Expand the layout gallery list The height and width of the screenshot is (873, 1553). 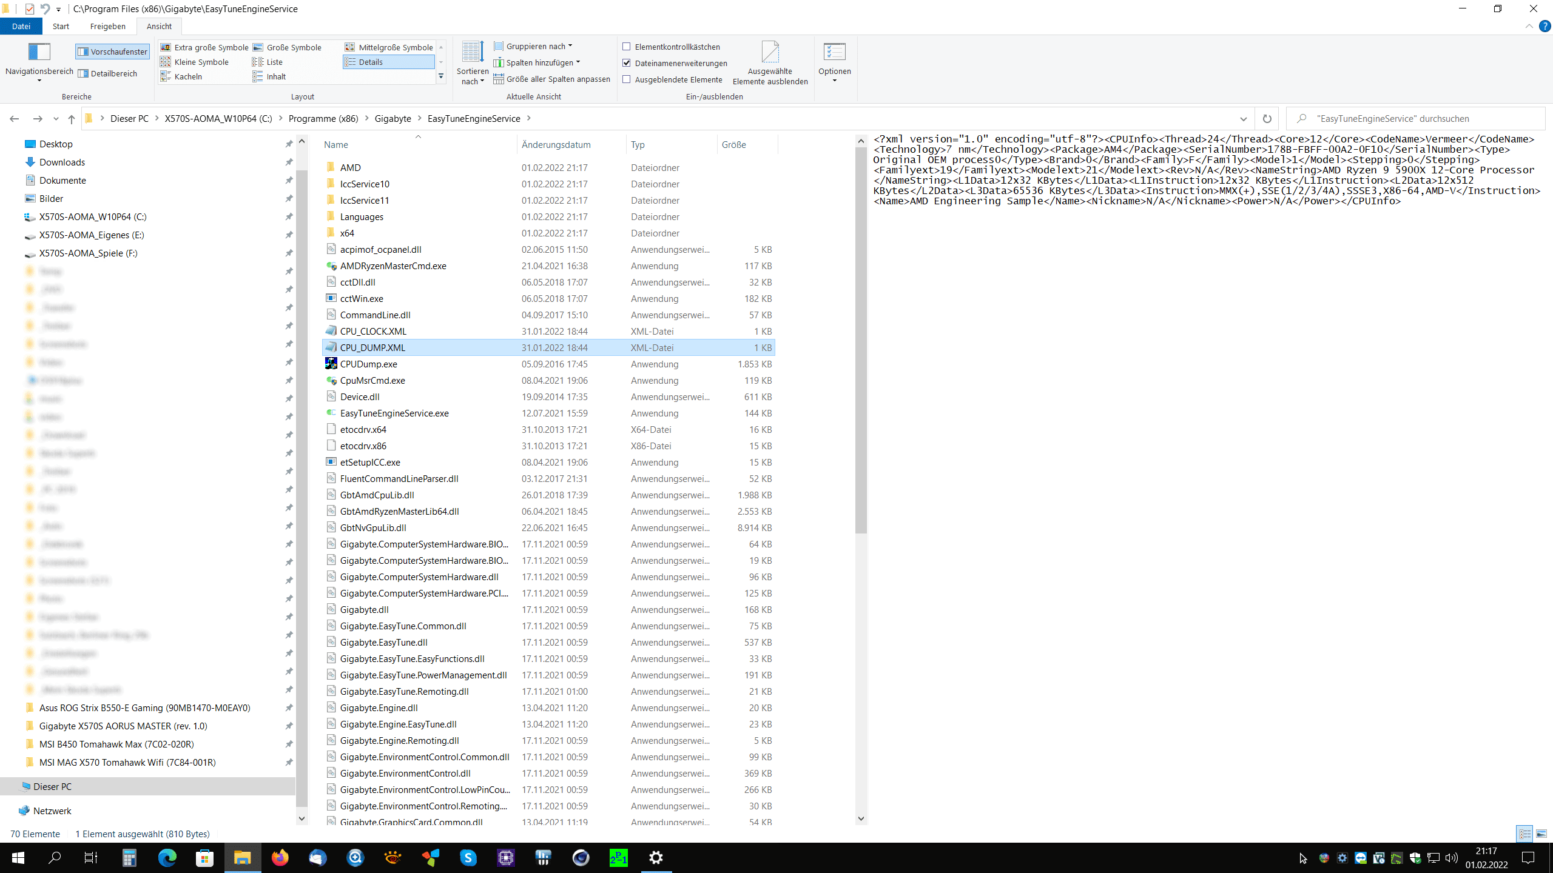[441, 77]
